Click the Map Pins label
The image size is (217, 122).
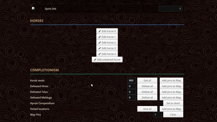pyautogui.click(x=35, y=115)
